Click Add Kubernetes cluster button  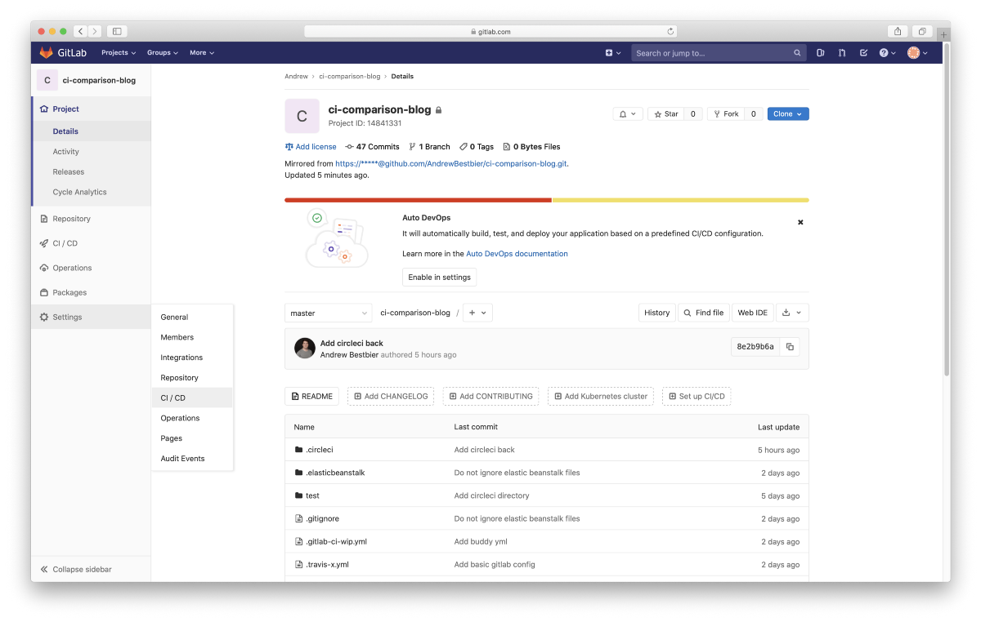[601, 396]
